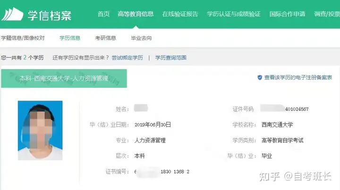Click the 毕（结）业日期 field label
This screenshot has height=190, width=340.
pyautogui.click(x=110, y=124)
